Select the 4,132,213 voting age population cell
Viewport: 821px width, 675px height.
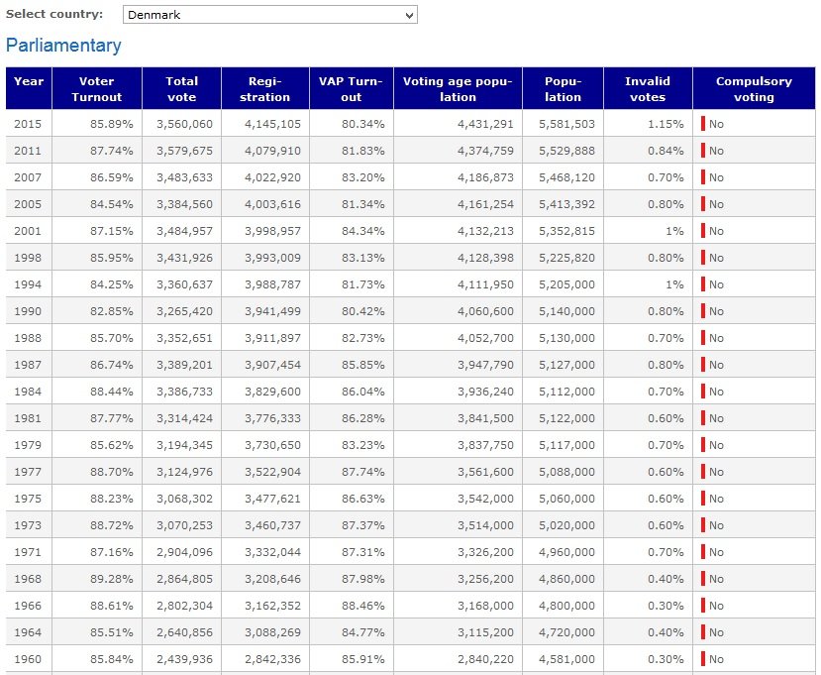point(458,231)
